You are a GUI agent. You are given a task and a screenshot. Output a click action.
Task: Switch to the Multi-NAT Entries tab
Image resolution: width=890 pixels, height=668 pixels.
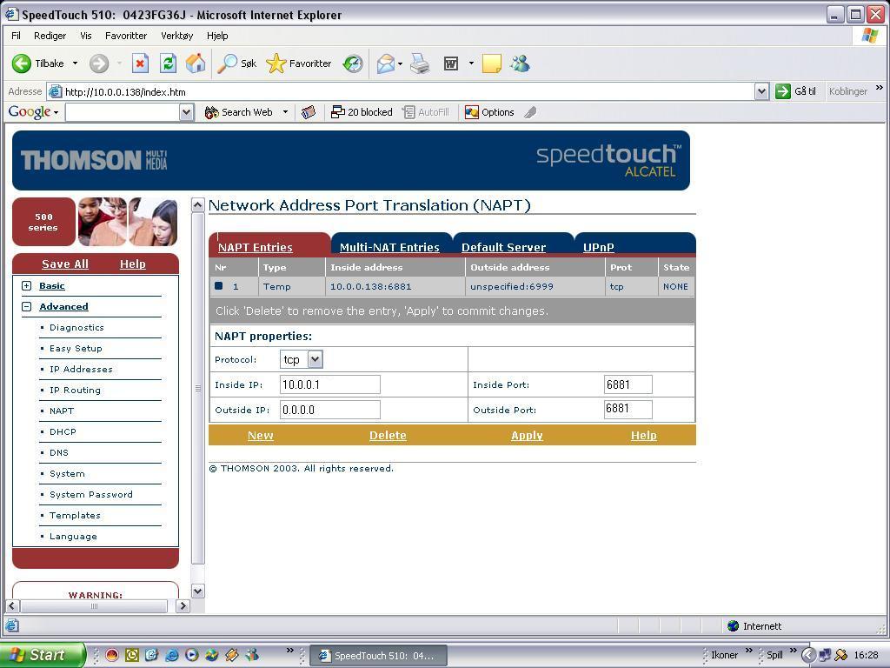tap(389, 247)
